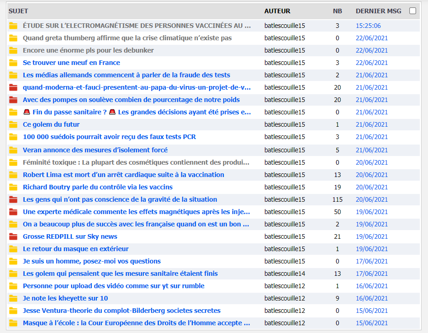
Task: Open 'Encore une énorme pls pour les debunker'
Action: 88,50
